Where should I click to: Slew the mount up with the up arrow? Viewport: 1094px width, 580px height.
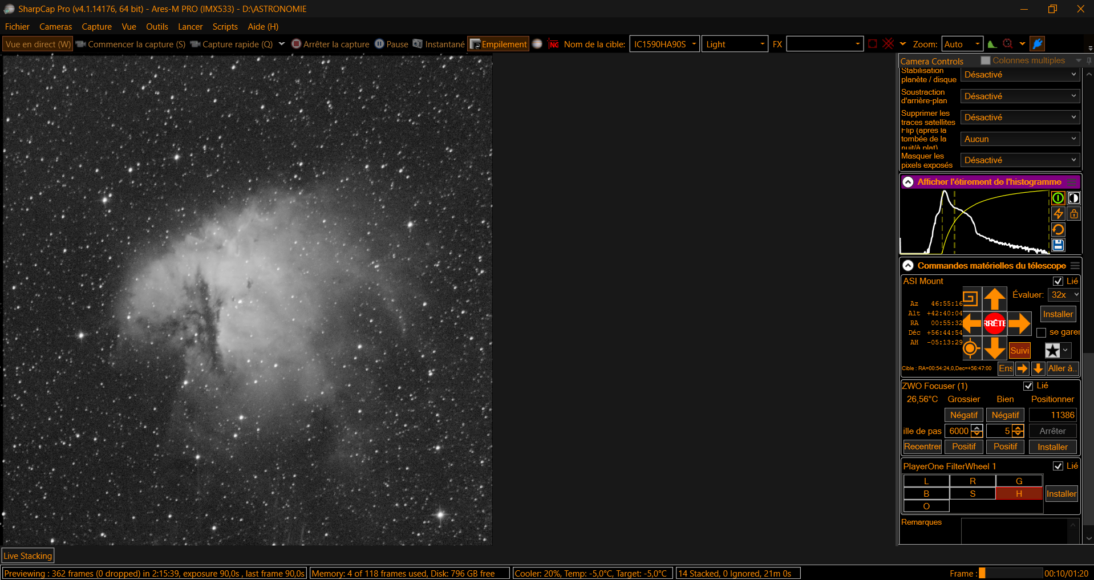pos(994,299)
